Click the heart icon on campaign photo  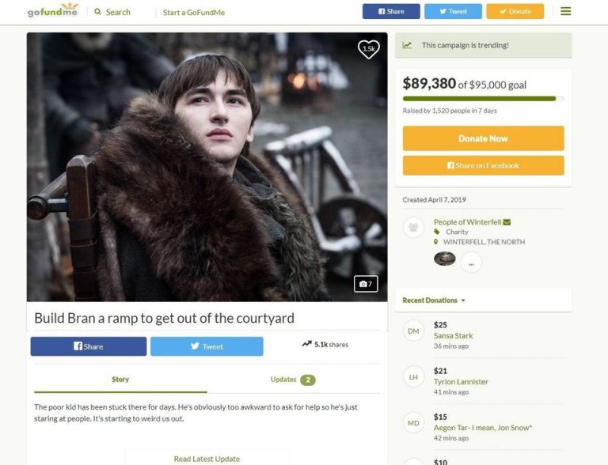point(368,49)
